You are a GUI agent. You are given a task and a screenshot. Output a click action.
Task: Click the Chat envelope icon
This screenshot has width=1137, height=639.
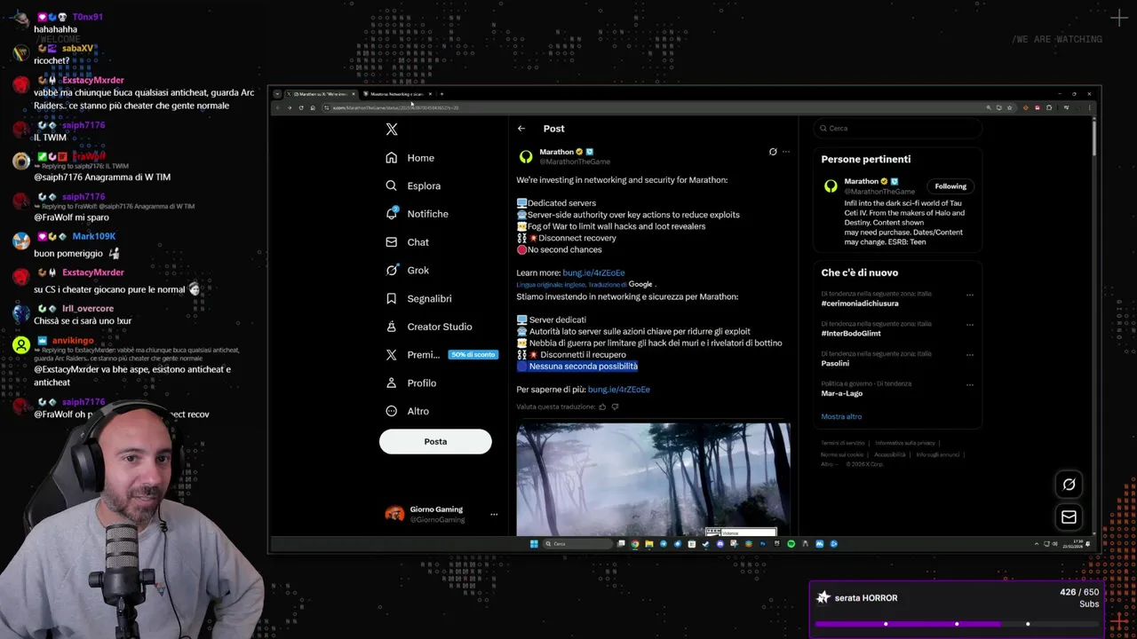[x=392, y=242]
